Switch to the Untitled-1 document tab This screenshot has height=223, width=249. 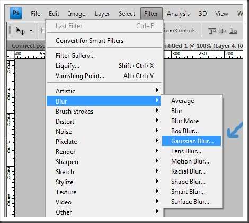[203, 46]
